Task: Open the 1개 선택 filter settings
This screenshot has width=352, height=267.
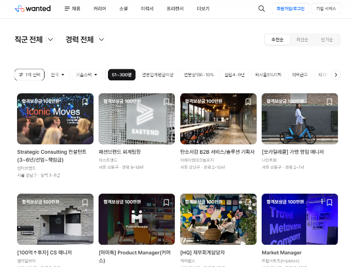Action: (29, 75)
